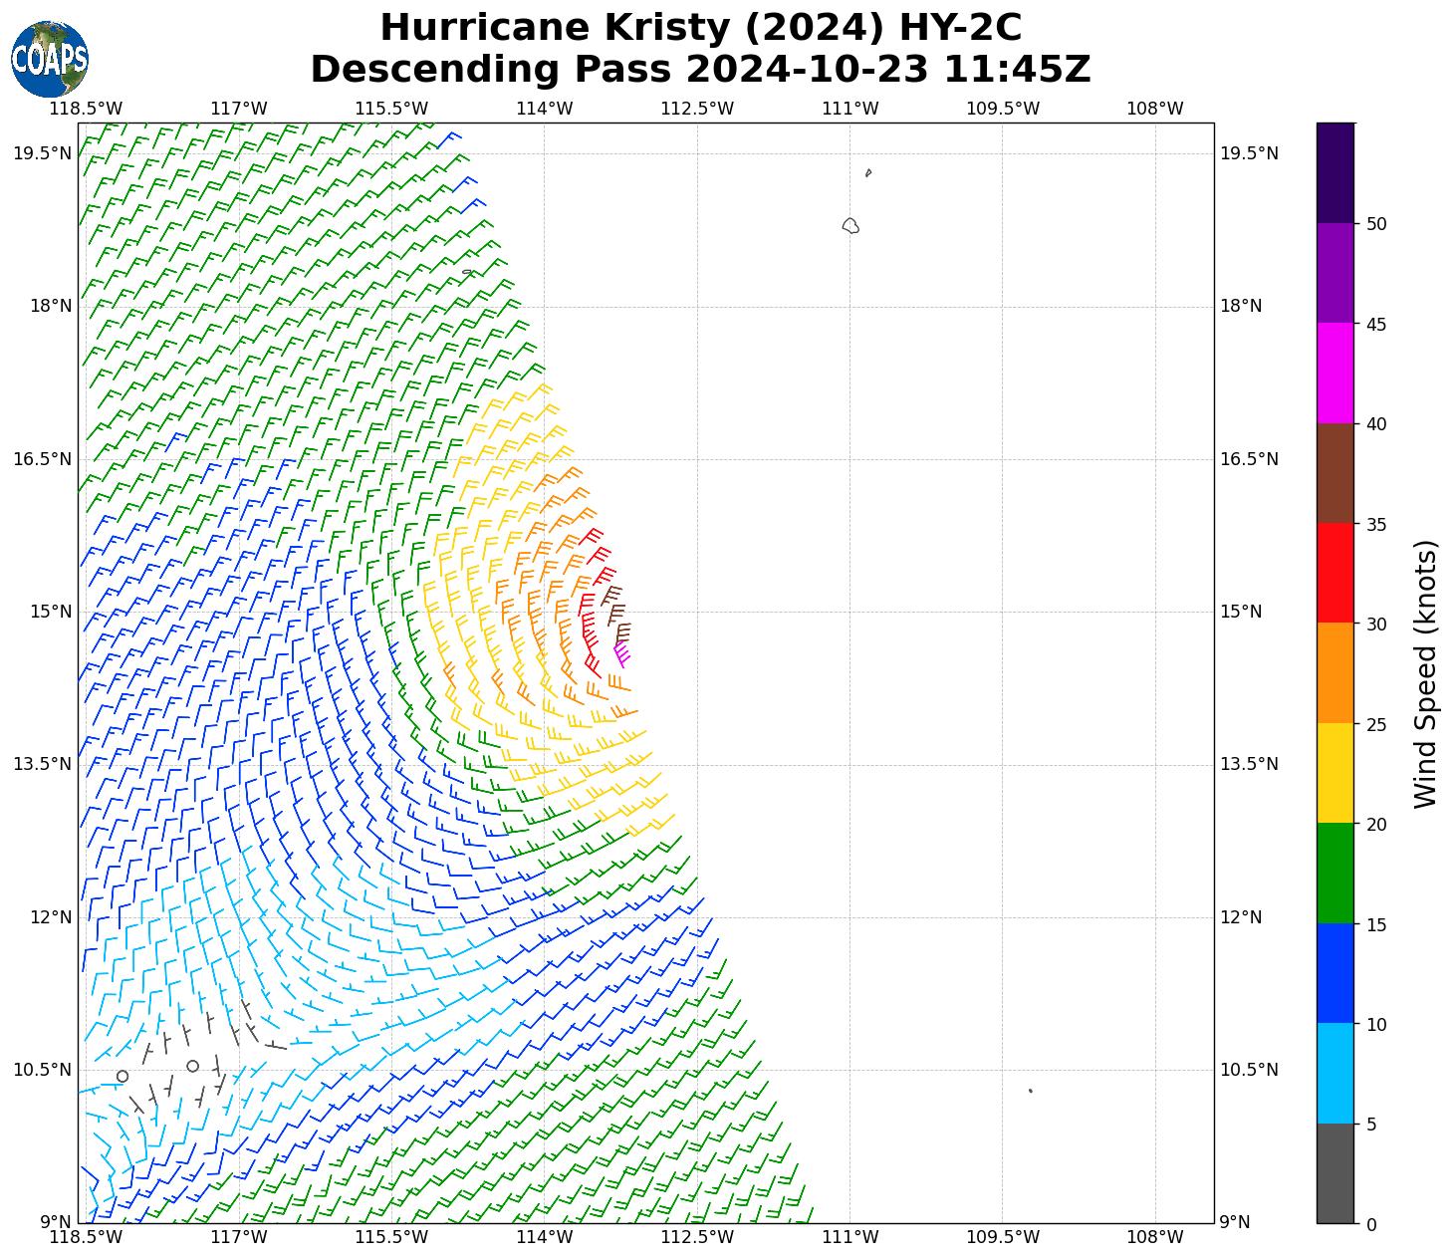Click the small island outline north of Socorro
1454x1259 pixels.
point(868,173)
